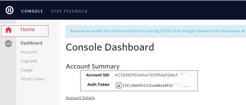Open the Account sidebar item

point(29,52)
